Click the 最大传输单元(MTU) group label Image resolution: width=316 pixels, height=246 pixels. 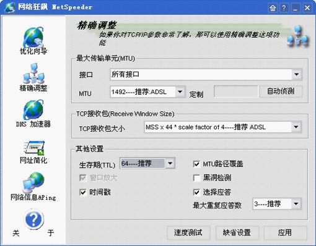coord(105,58)
